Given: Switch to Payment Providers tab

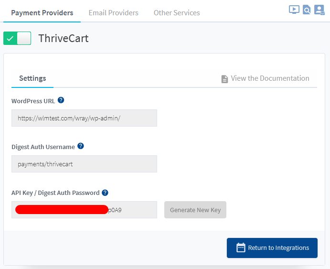Looking at the screenshot, I should 42,13.
